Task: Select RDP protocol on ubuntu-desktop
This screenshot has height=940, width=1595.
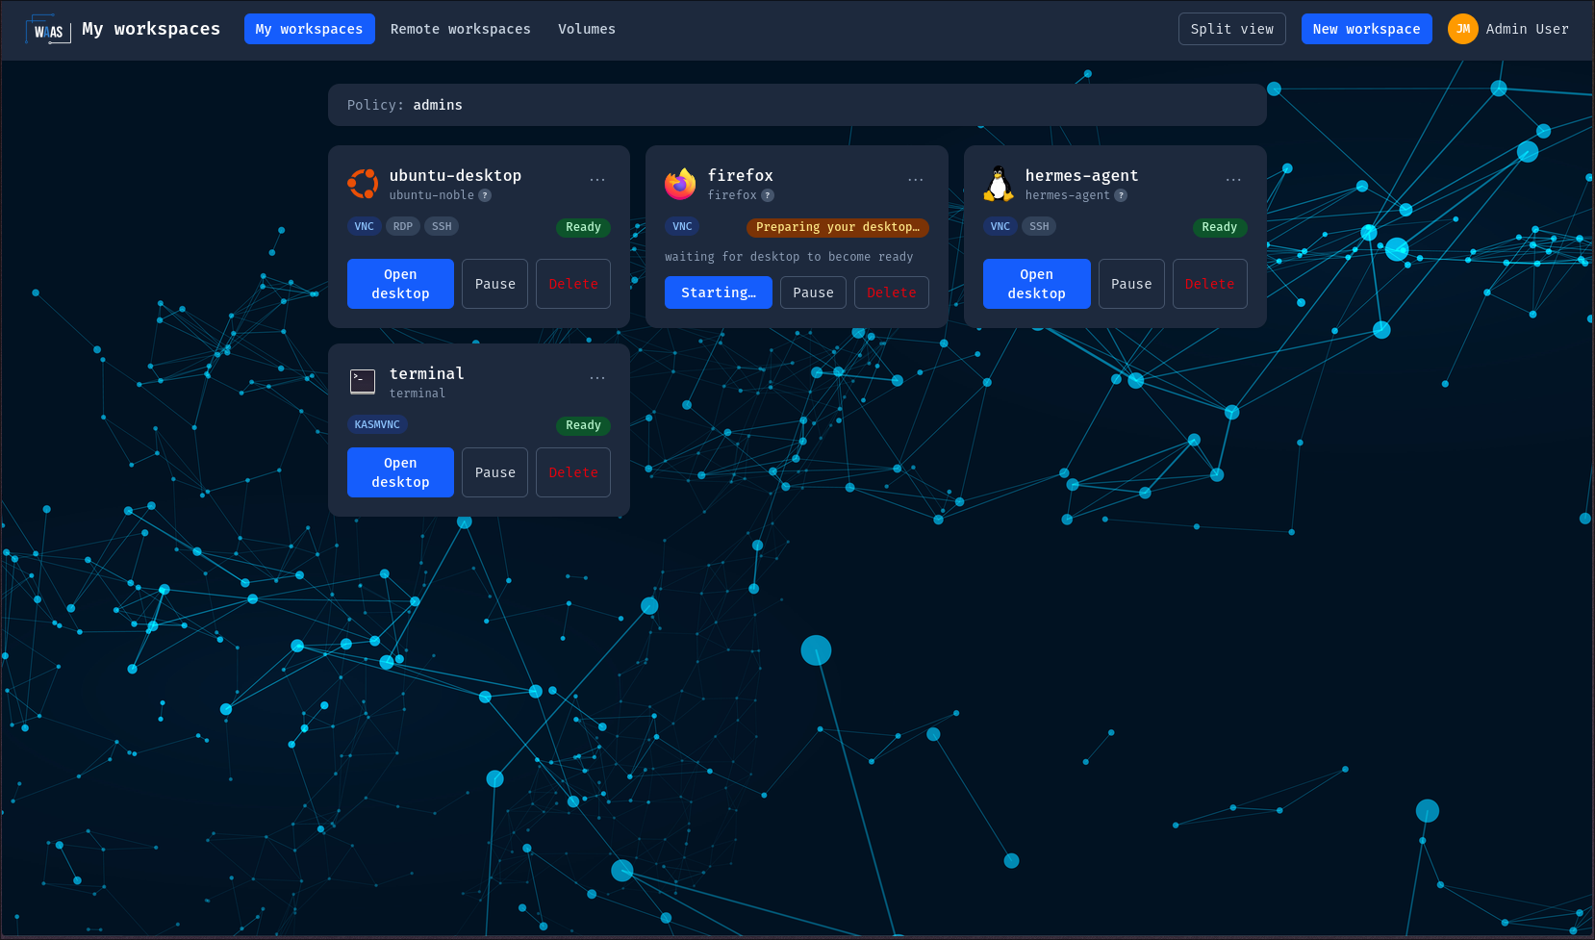Action: click(x=403, y=227)
